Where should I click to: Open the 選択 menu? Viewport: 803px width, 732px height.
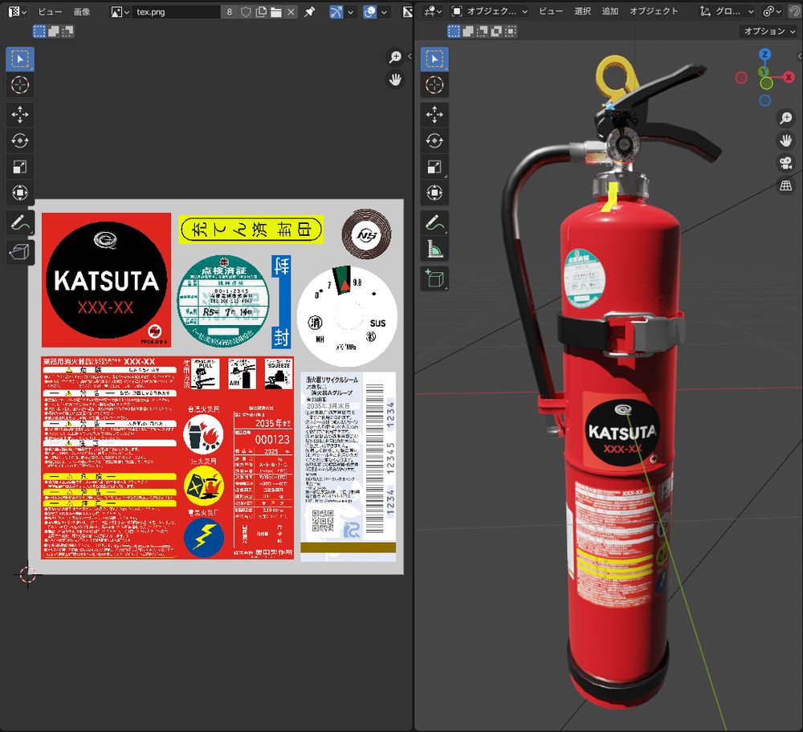[583, 12]
